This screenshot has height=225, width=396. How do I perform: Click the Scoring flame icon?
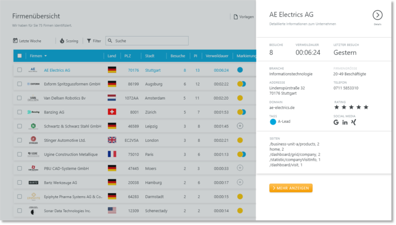pyautogui.click(x=62, y=41)
